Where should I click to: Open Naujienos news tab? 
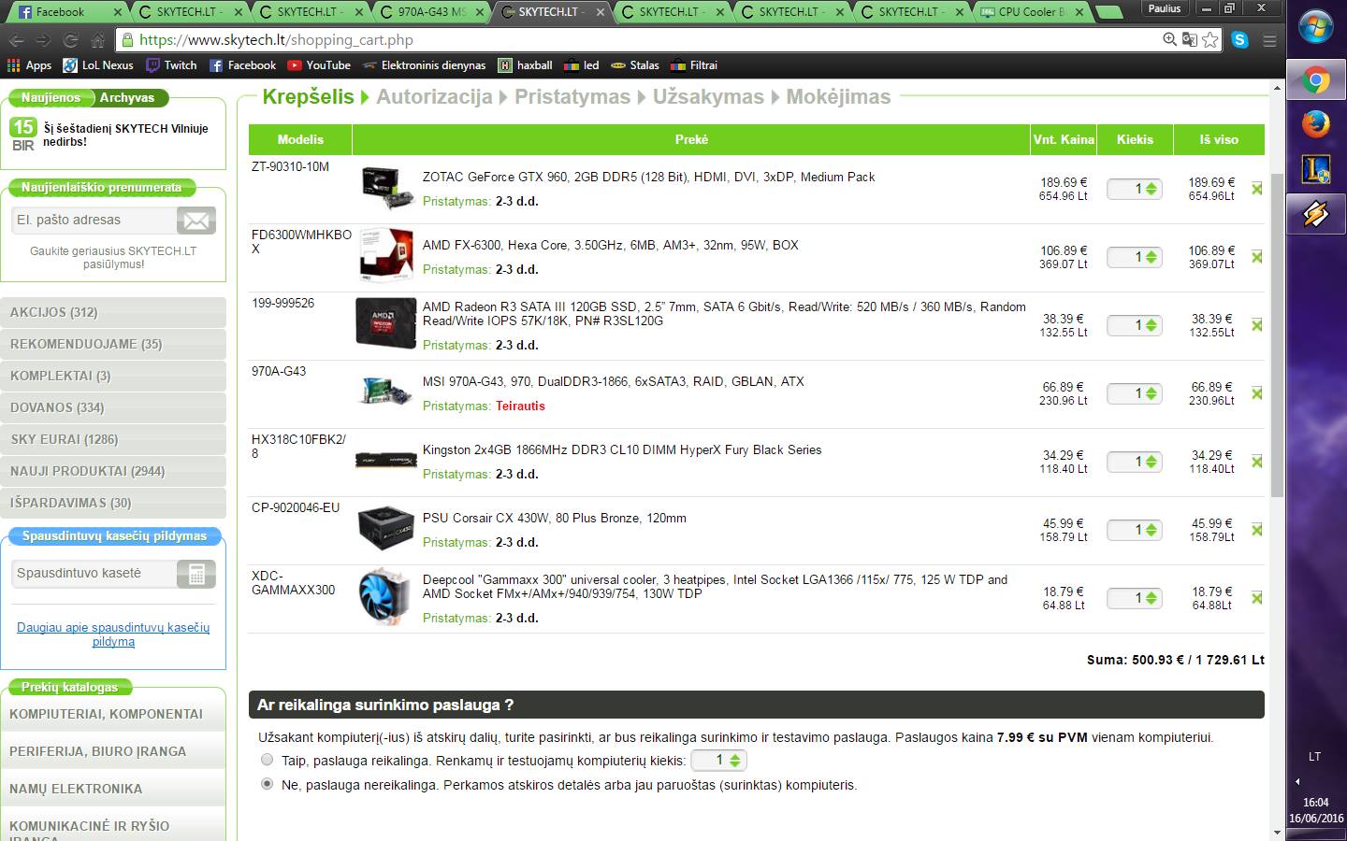point(51,97)
